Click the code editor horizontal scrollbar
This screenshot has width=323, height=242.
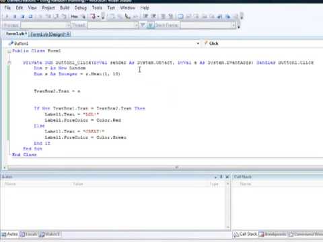point(165,167)
